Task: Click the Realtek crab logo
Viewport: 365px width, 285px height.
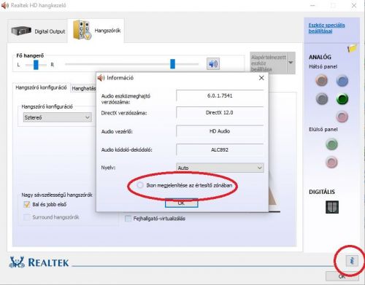Action: [x=17, y=262]
